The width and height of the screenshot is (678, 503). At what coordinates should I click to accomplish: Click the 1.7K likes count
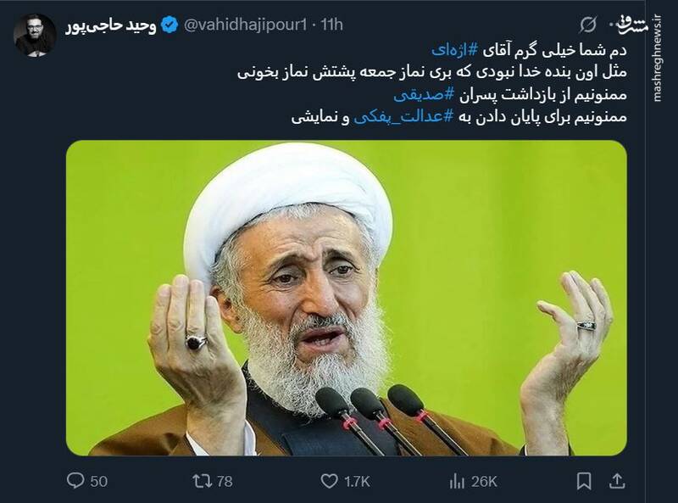point(357,481)
